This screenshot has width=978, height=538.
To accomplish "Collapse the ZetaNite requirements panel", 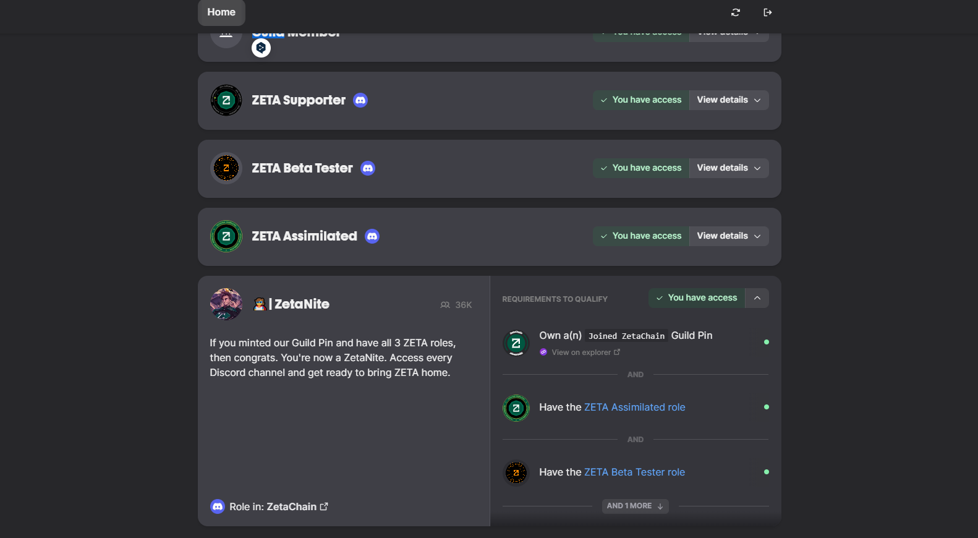I will (757, 298).
